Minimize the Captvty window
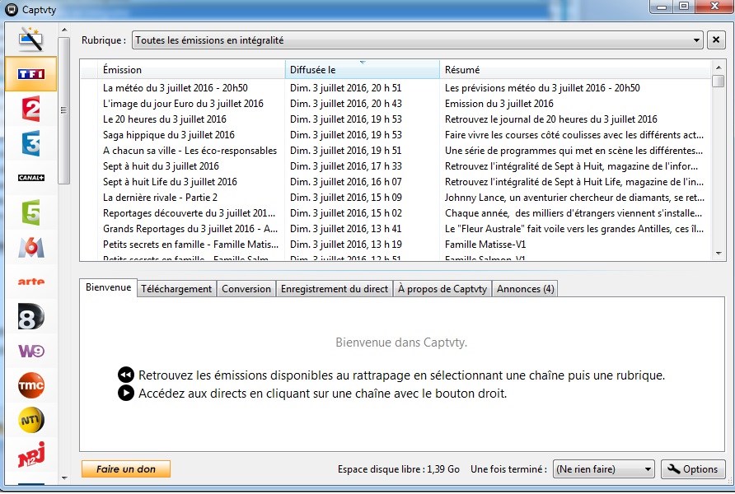Viewport: 735px width, 494px height. click(x=662, y=7)
